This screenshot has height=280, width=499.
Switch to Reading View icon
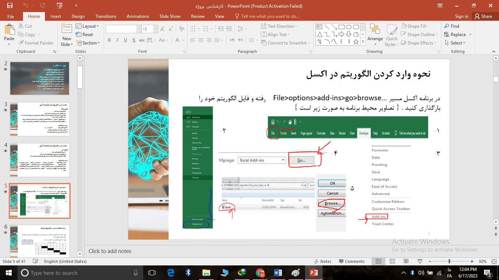405,261
